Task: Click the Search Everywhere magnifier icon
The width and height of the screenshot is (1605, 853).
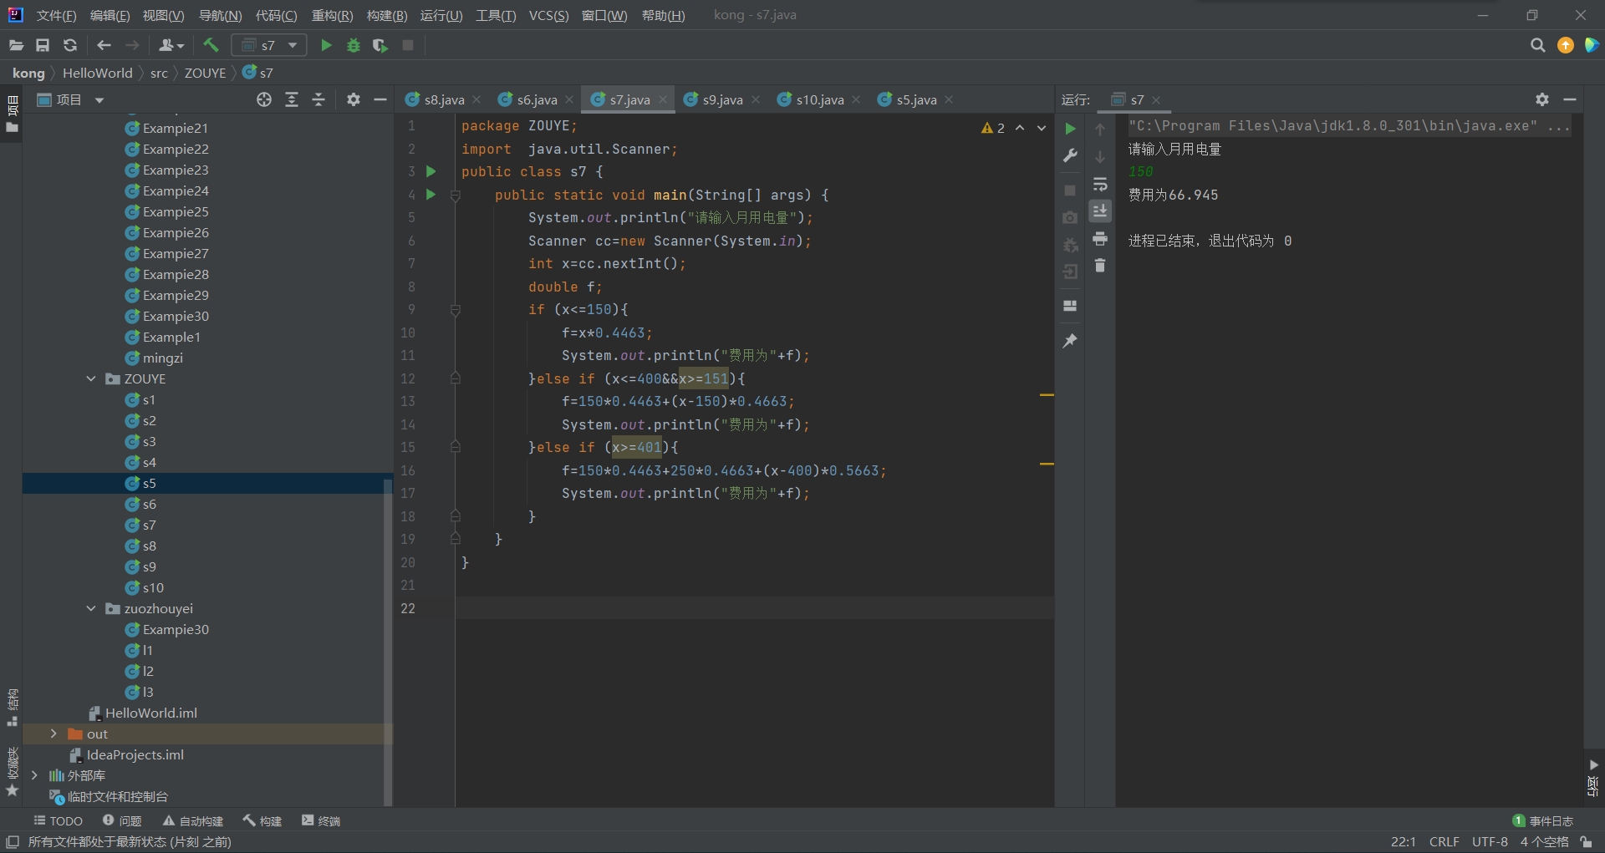Action: click(x=1537, y=45)
